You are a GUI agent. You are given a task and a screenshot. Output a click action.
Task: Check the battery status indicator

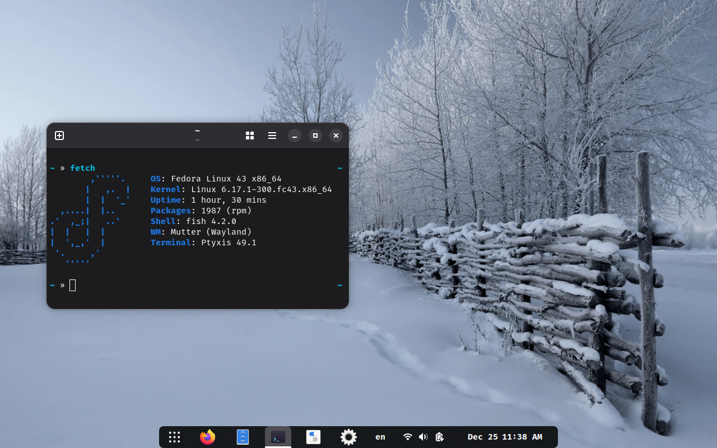(440, 437)
